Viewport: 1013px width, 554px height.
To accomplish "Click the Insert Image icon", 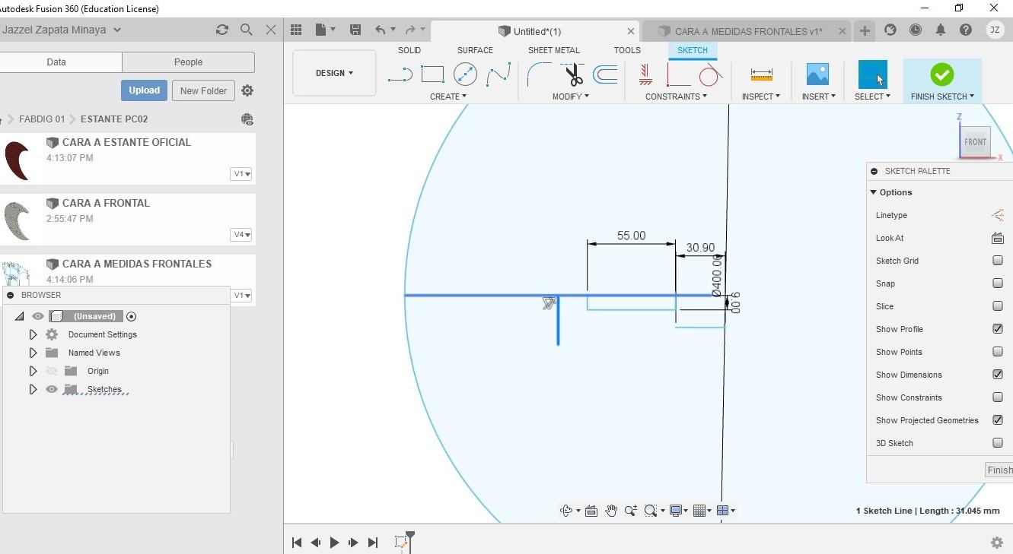I will pyautogui.click(x=817, y=74).
